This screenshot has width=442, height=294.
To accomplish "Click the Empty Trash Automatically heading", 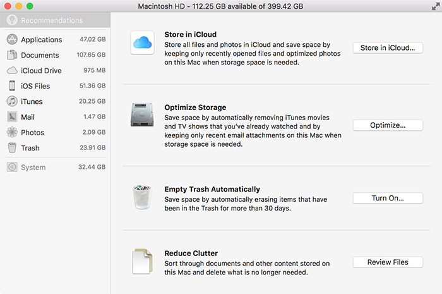I will point(212,189).
